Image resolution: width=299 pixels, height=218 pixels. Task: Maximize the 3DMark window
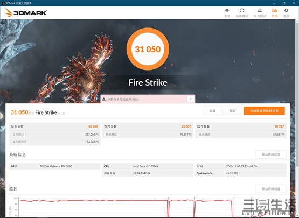284,3
